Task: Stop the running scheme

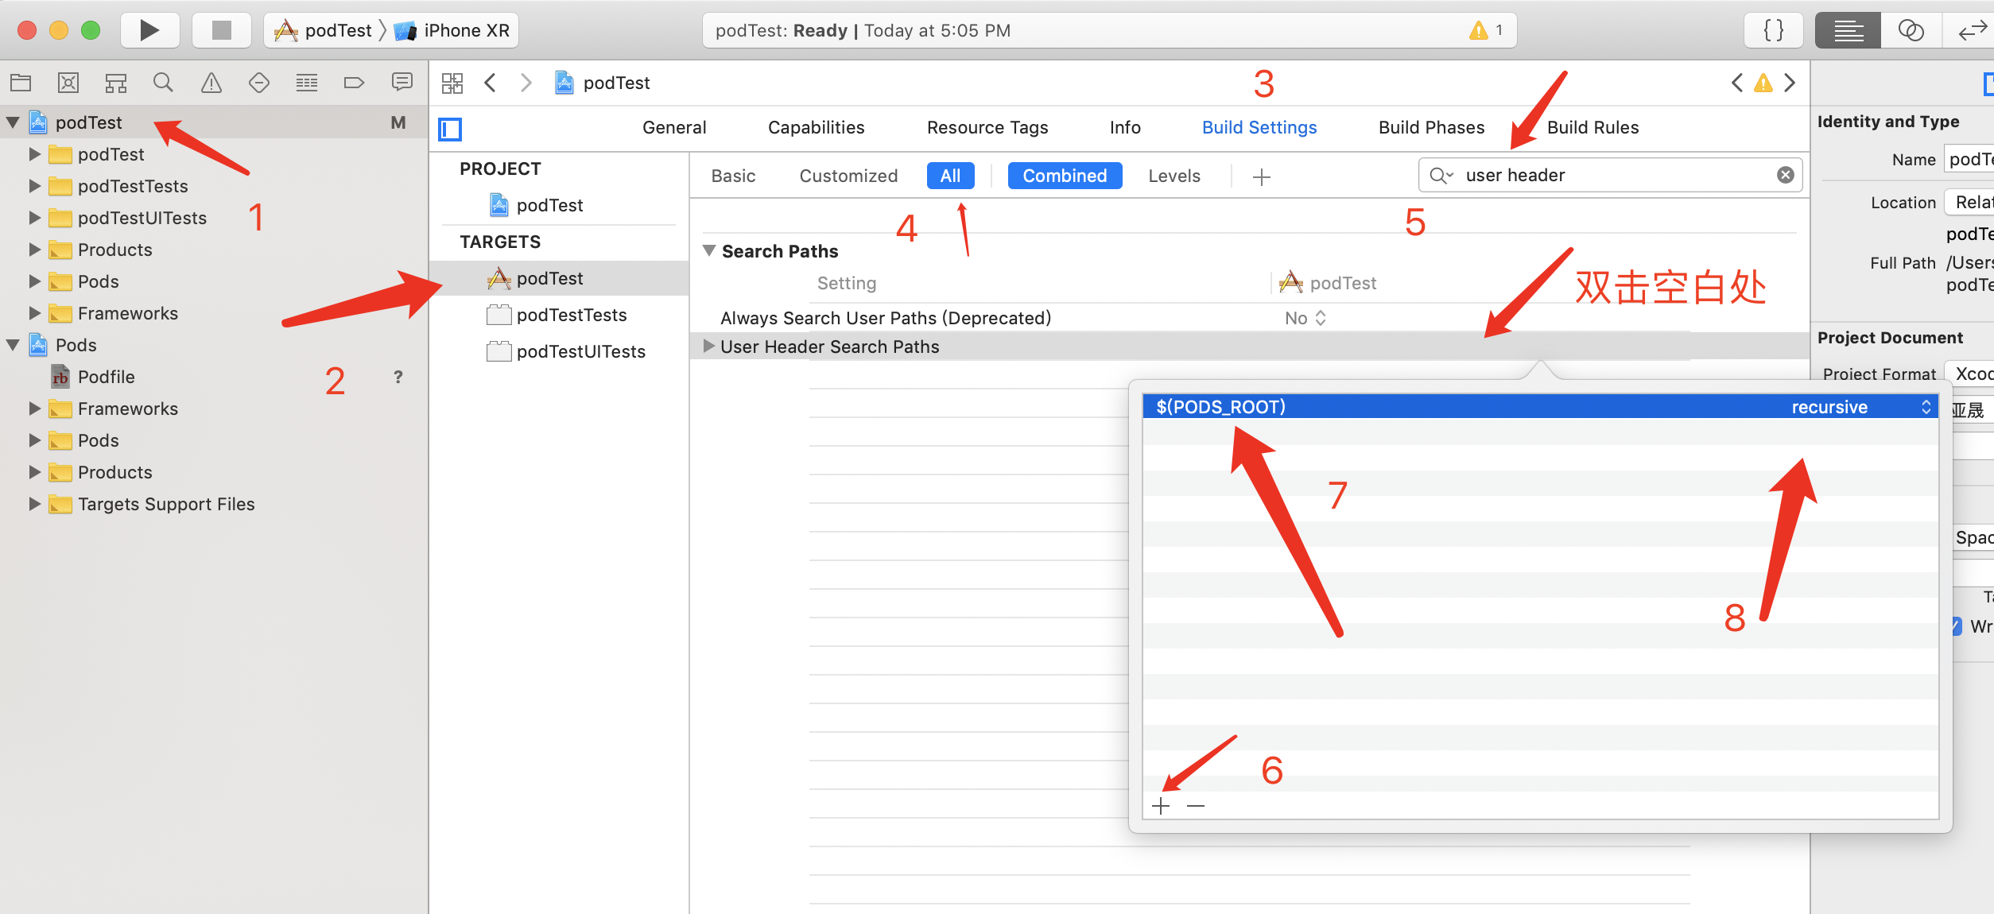Action: click(221, 30)
